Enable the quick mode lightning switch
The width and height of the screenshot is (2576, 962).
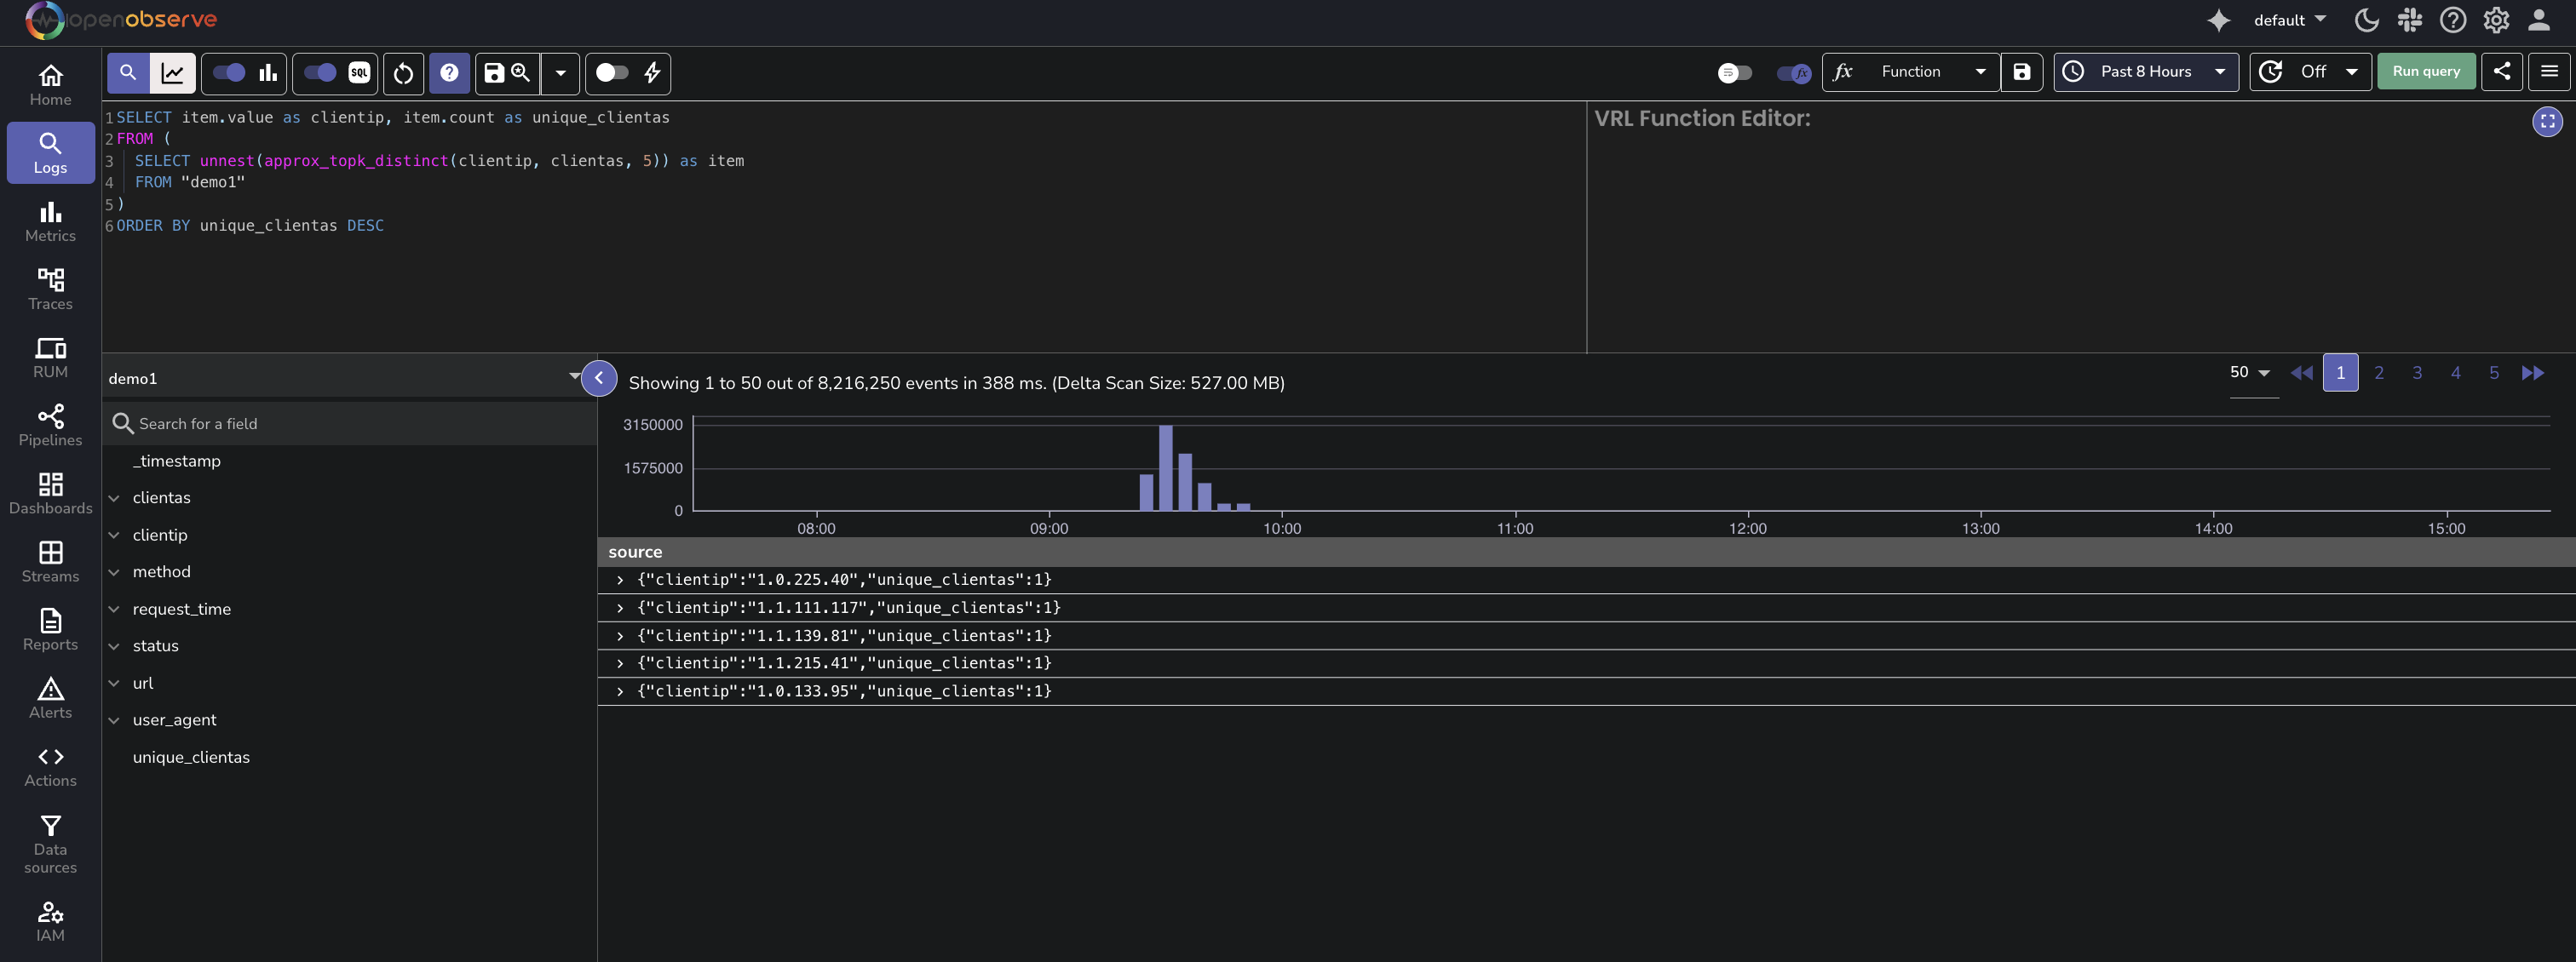click(612, 73)
